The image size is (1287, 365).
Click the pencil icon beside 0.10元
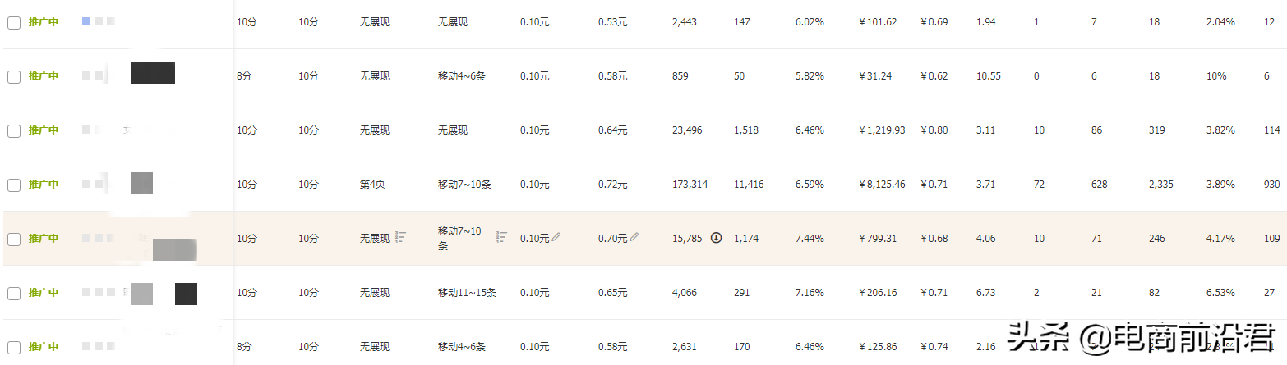click(556, 237)
